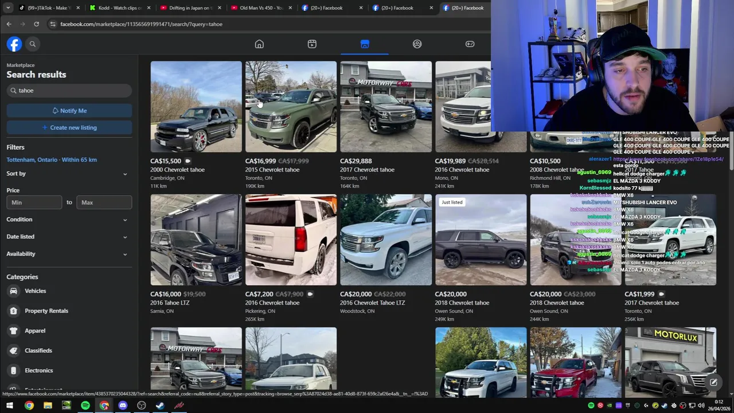This screenshot has width=734, height=413.
Task: Open volume control in system tray
Action: point(701,406)
